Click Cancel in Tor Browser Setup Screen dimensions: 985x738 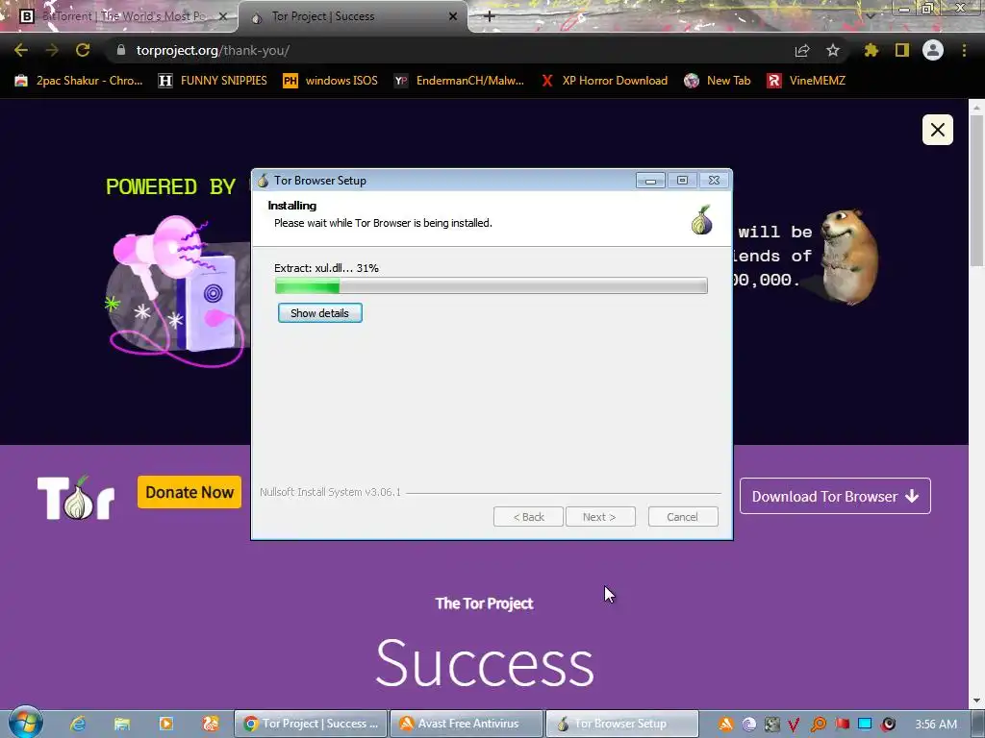(683, 517)
